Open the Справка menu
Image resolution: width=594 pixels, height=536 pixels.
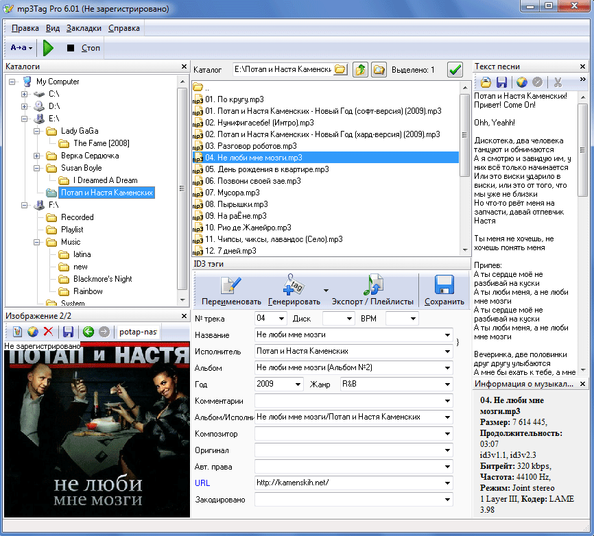tap(124, 28)
